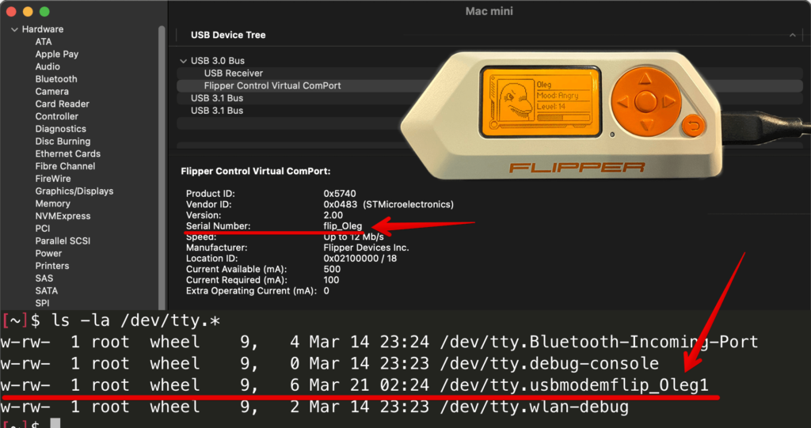Image resolution: width=811 pixels, height=428 pixels.
Task: Collapse the Hardware section chevron
Action: (x=14, y=29)
